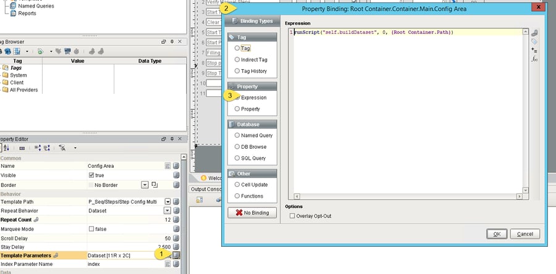Open text editor for Index Parameter Name
The image size is (556, 274).
167,264
